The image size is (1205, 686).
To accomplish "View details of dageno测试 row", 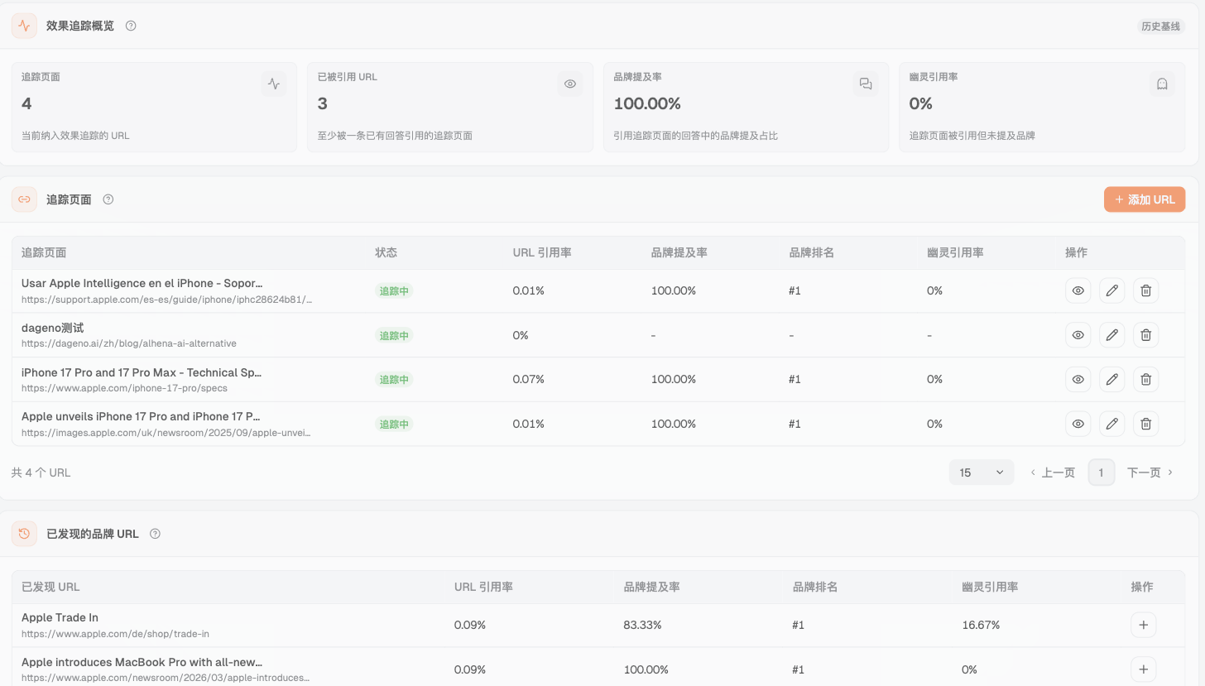I will tap(1078, 335).
